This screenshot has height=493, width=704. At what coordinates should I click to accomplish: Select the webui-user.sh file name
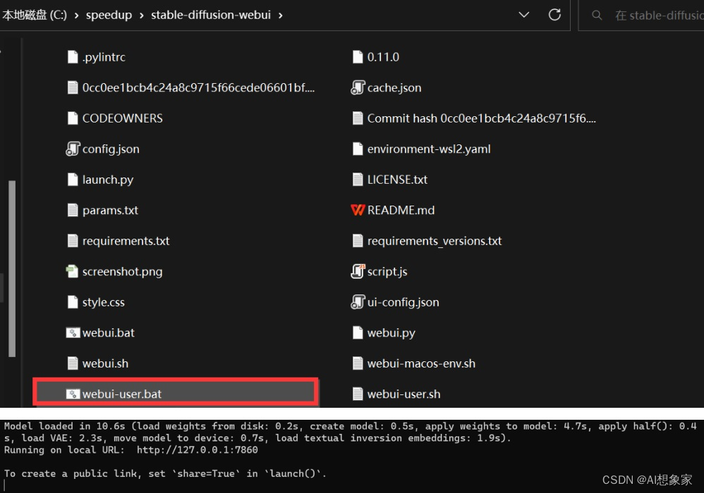click(403, 394)
